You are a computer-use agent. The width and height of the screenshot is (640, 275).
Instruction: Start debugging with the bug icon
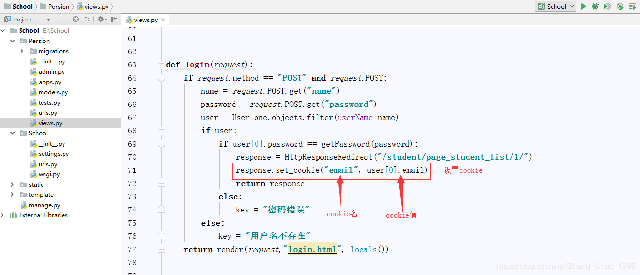[x=595, y=6]
